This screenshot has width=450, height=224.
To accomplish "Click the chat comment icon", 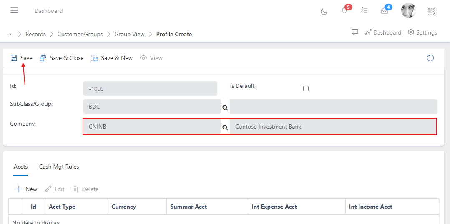I will [x=355, y=32].
